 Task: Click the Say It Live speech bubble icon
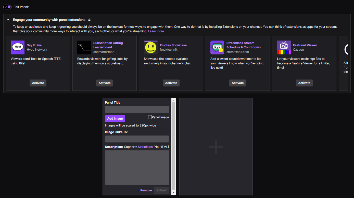[x=18, y=47]
